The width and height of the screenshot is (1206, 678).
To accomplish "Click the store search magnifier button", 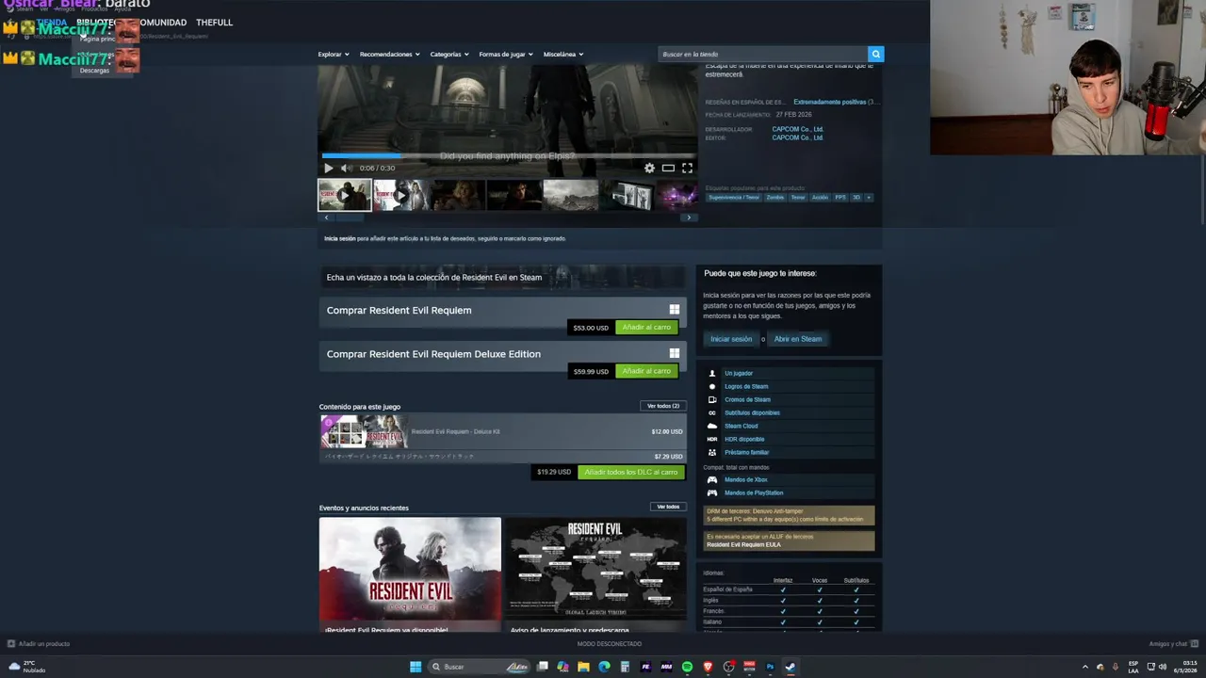I will coord(876,55).
